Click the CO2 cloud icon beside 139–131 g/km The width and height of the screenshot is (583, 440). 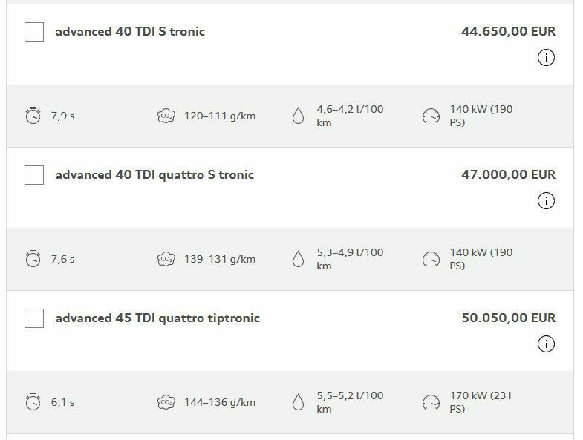[x=166, y=259]
